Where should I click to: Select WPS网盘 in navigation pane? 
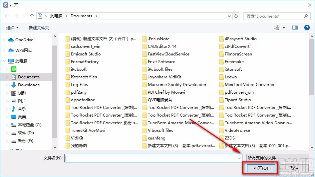click(20, 50)
